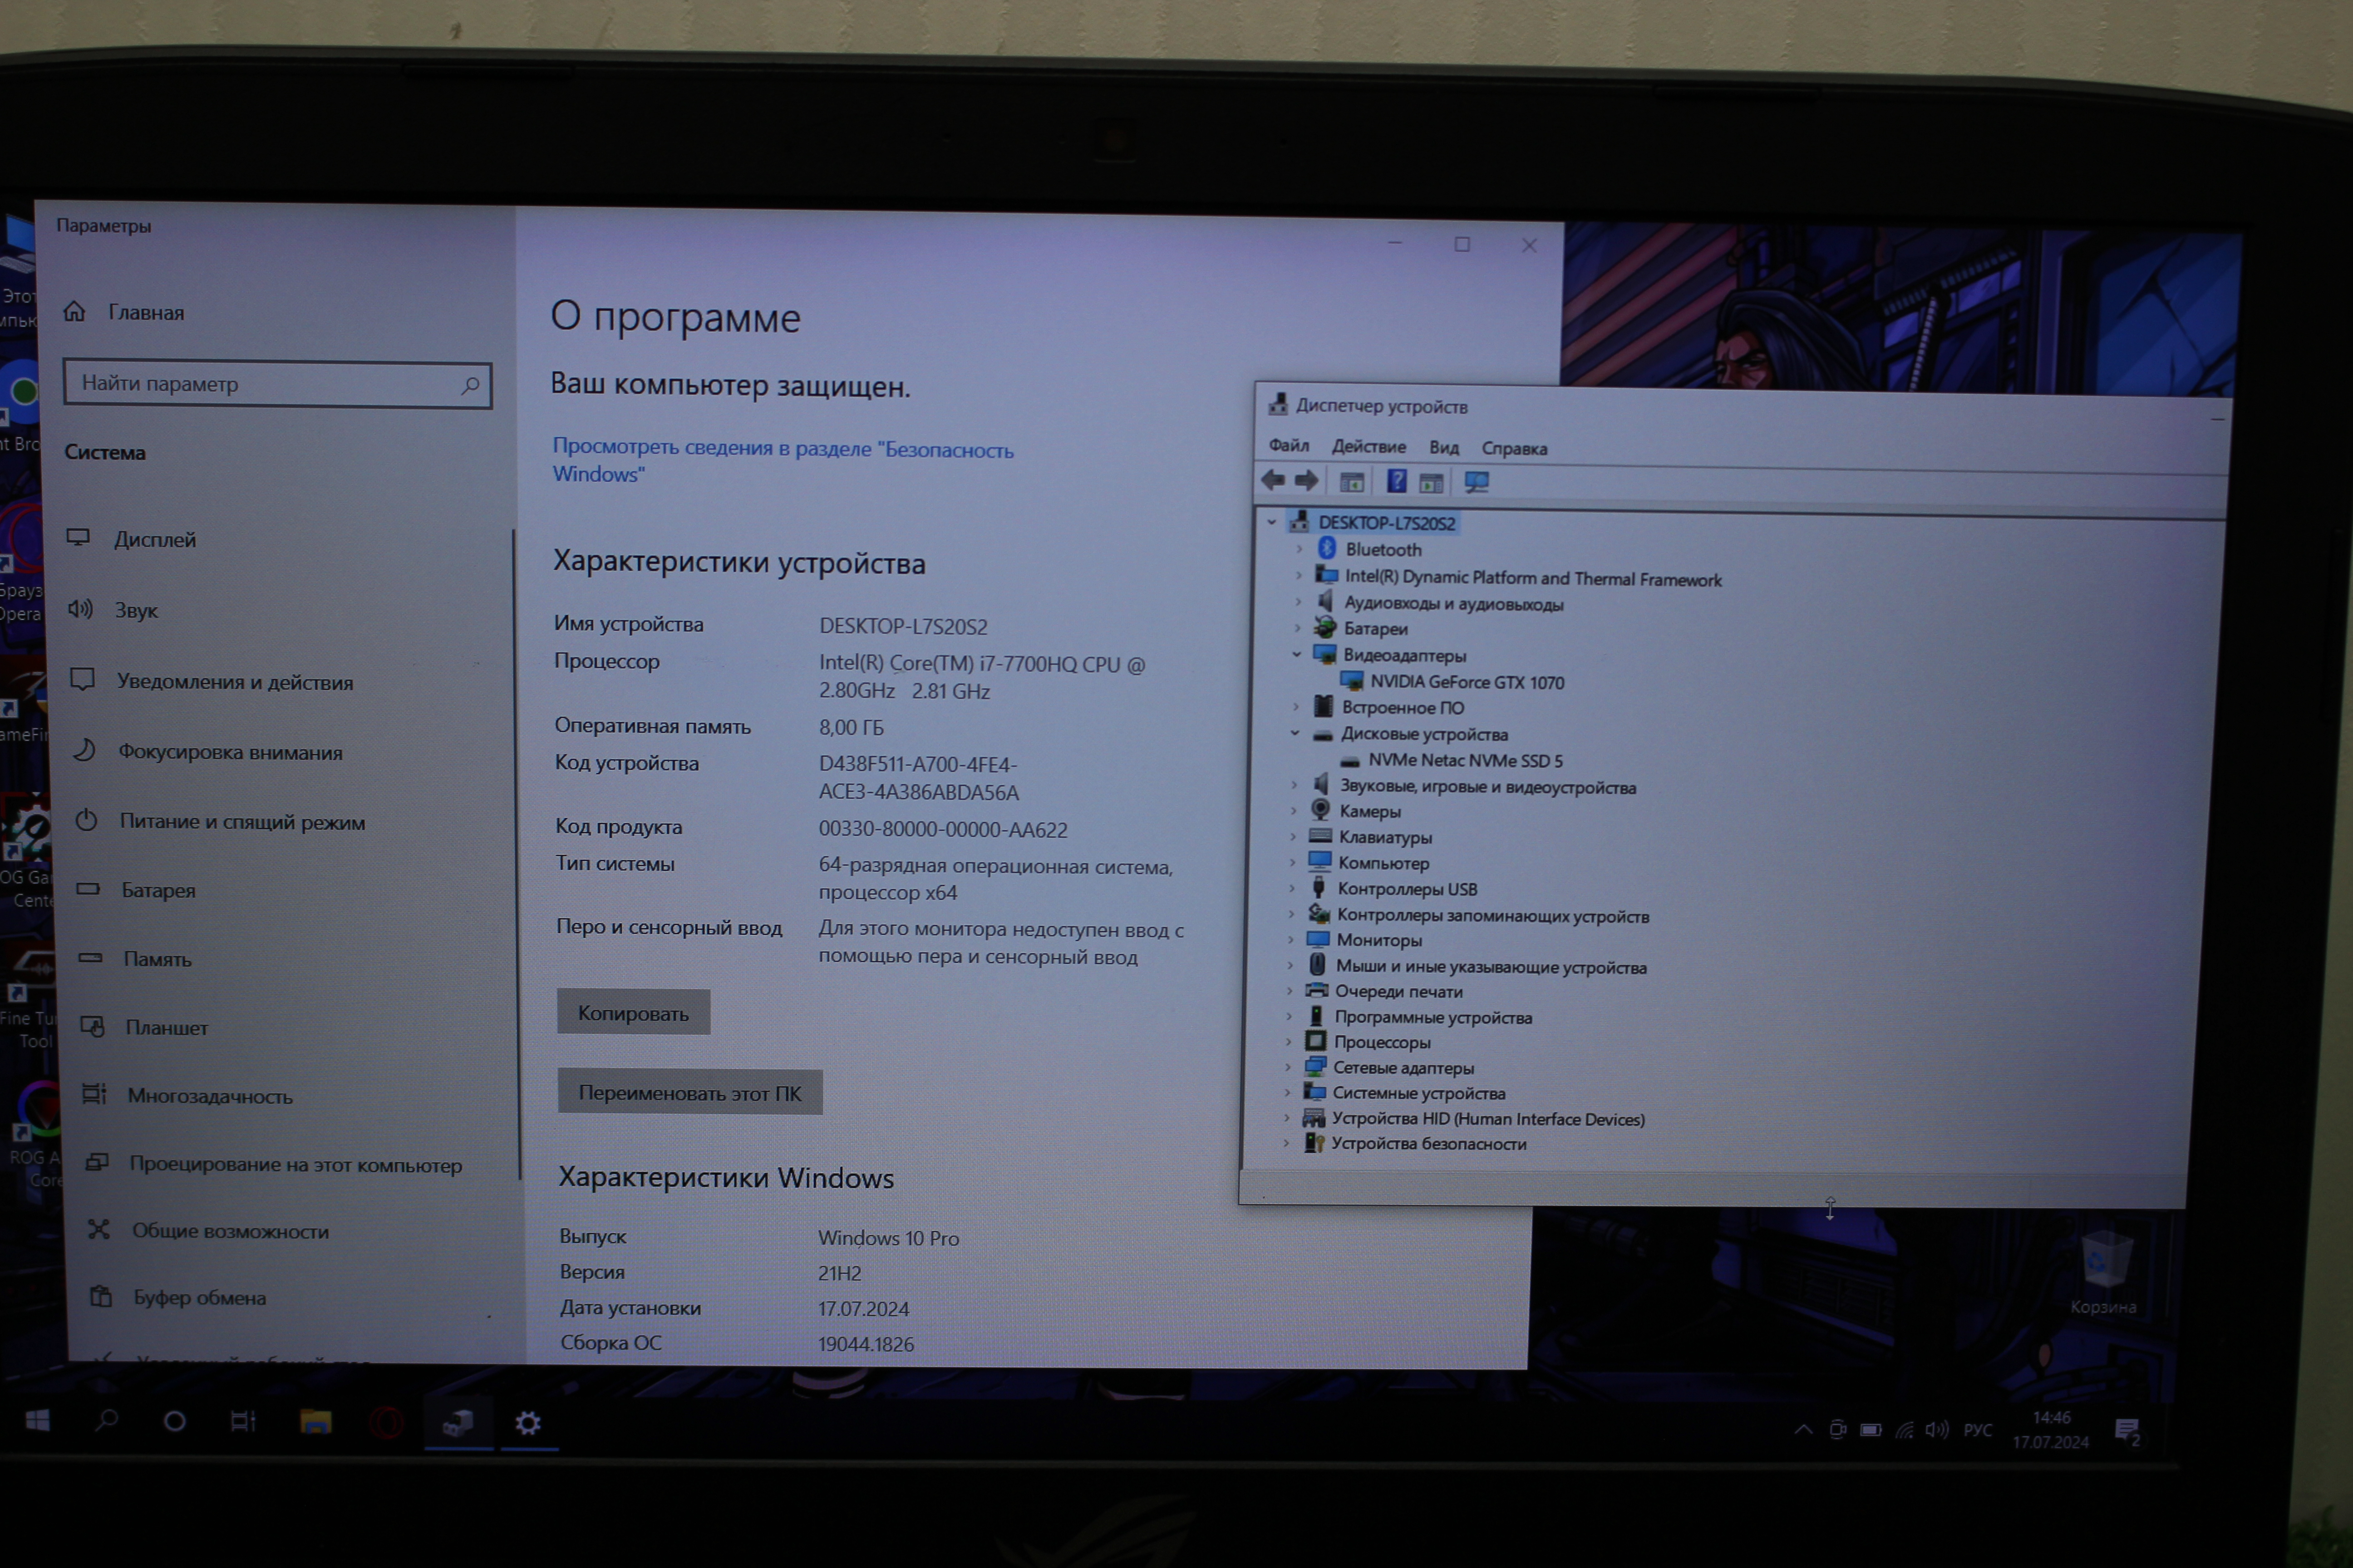The height and width of the screenshot is (1568, 2353).
Task: Click the Windows Start button
Action: 37,1421
